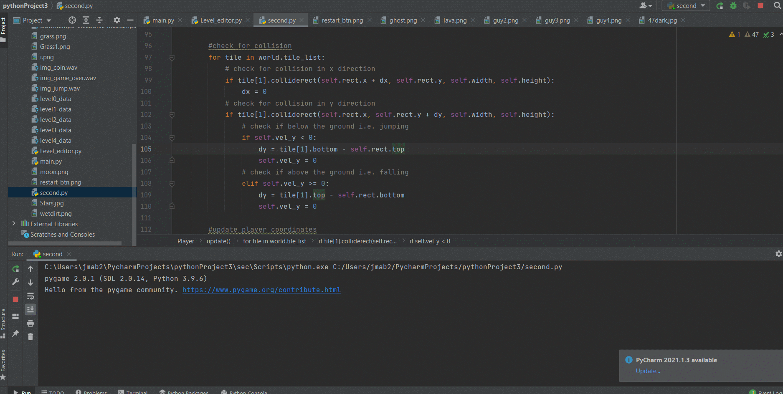This screenshot has width=783, height=394.
Task: Hide the Project tool window
Action: [x=130, y=20]
